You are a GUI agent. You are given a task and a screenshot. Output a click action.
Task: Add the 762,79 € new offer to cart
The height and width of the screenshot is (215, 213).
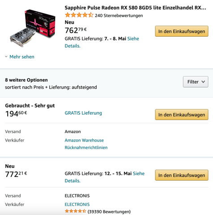182,31
